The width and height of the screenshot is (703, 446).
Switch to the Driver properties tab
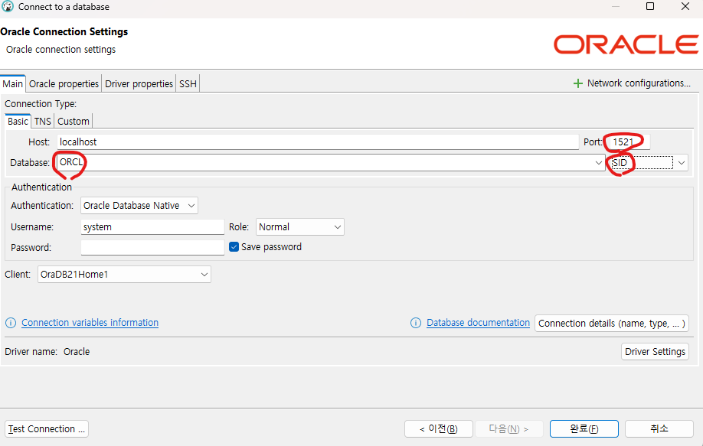139,83
